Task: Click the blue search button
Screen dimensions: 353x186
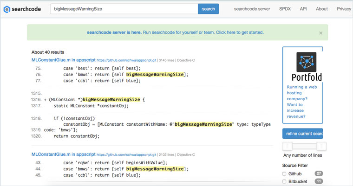Action: 209,9
